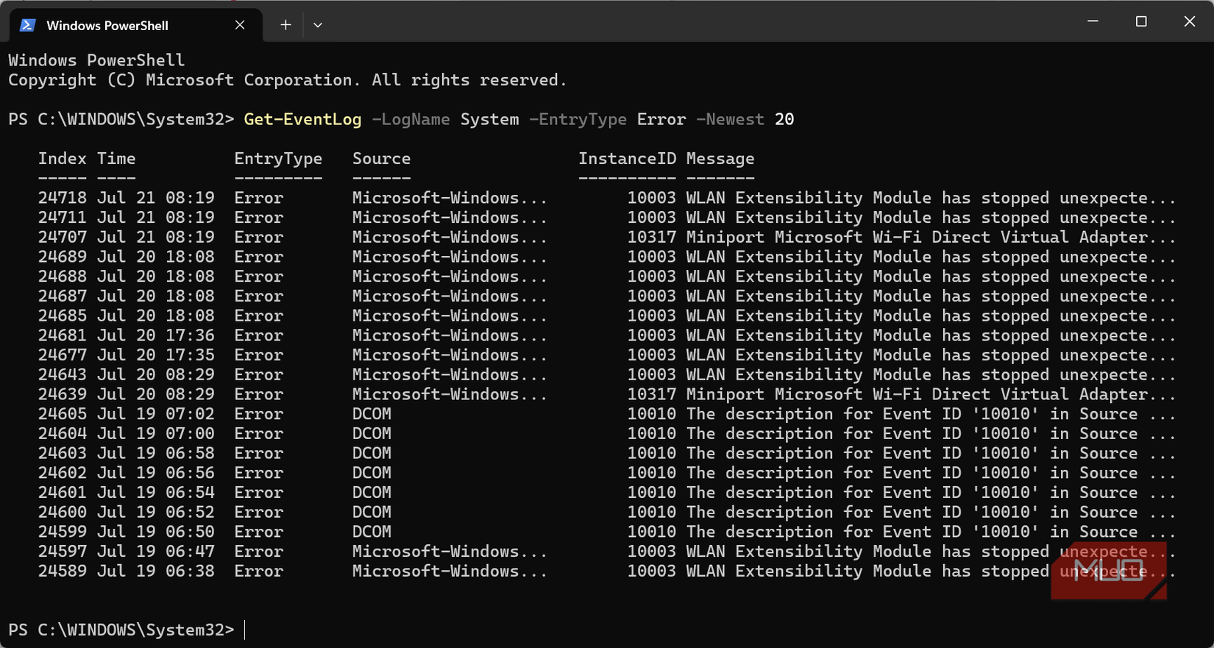Viewport: 1214px width, 648px height.
Task: Click index 24597 entry
Action: point(607,552)
